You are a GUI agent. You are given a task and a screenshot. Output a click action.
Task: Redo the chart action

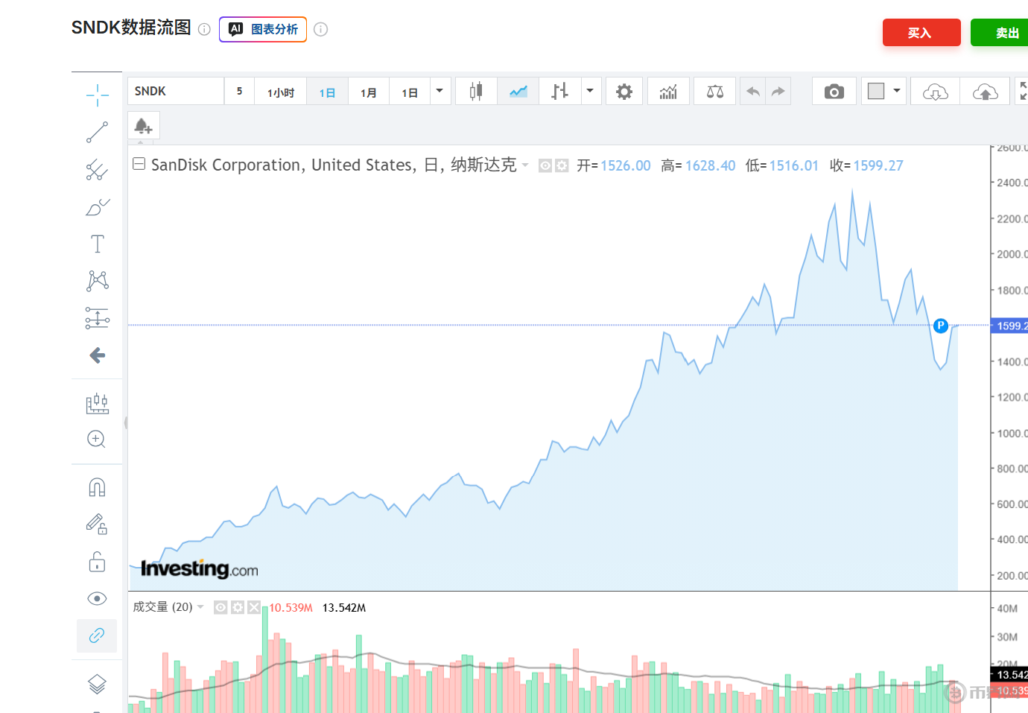pos(778,91)
